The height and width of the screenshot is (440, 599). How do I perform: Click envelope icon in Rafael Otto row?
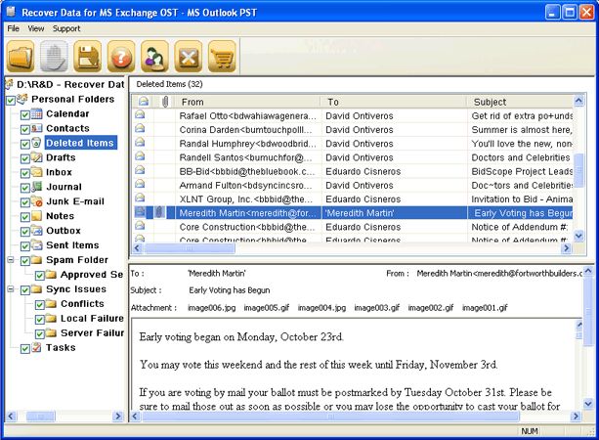pos(140,114)
